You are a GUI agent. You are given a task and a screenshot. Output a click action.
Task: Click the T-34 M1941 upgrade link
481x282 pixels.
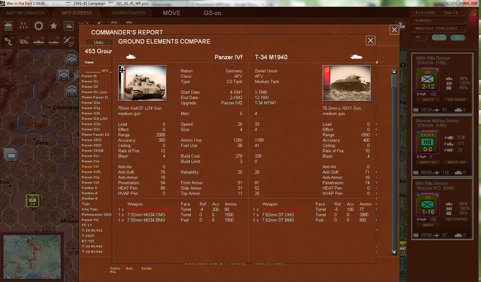[x=265, y=103]
